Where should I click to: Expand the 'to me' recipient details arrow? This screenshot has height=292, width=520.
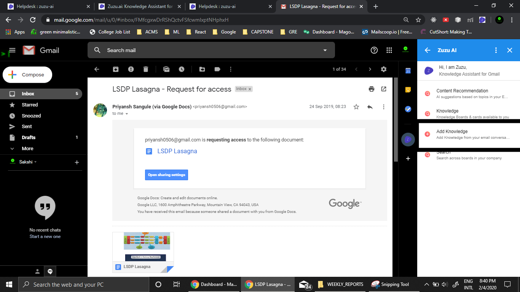tap(127, 114)
